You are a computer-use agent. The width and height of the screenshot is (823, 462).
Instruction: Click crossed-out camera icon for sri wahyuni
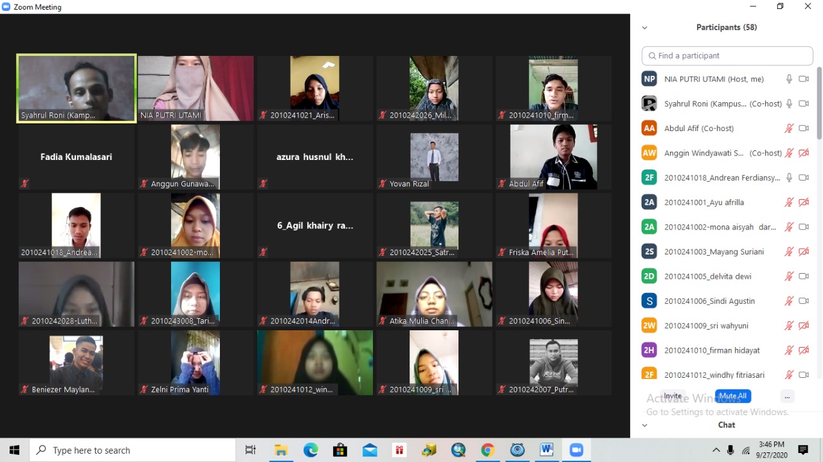coord(803,326)
